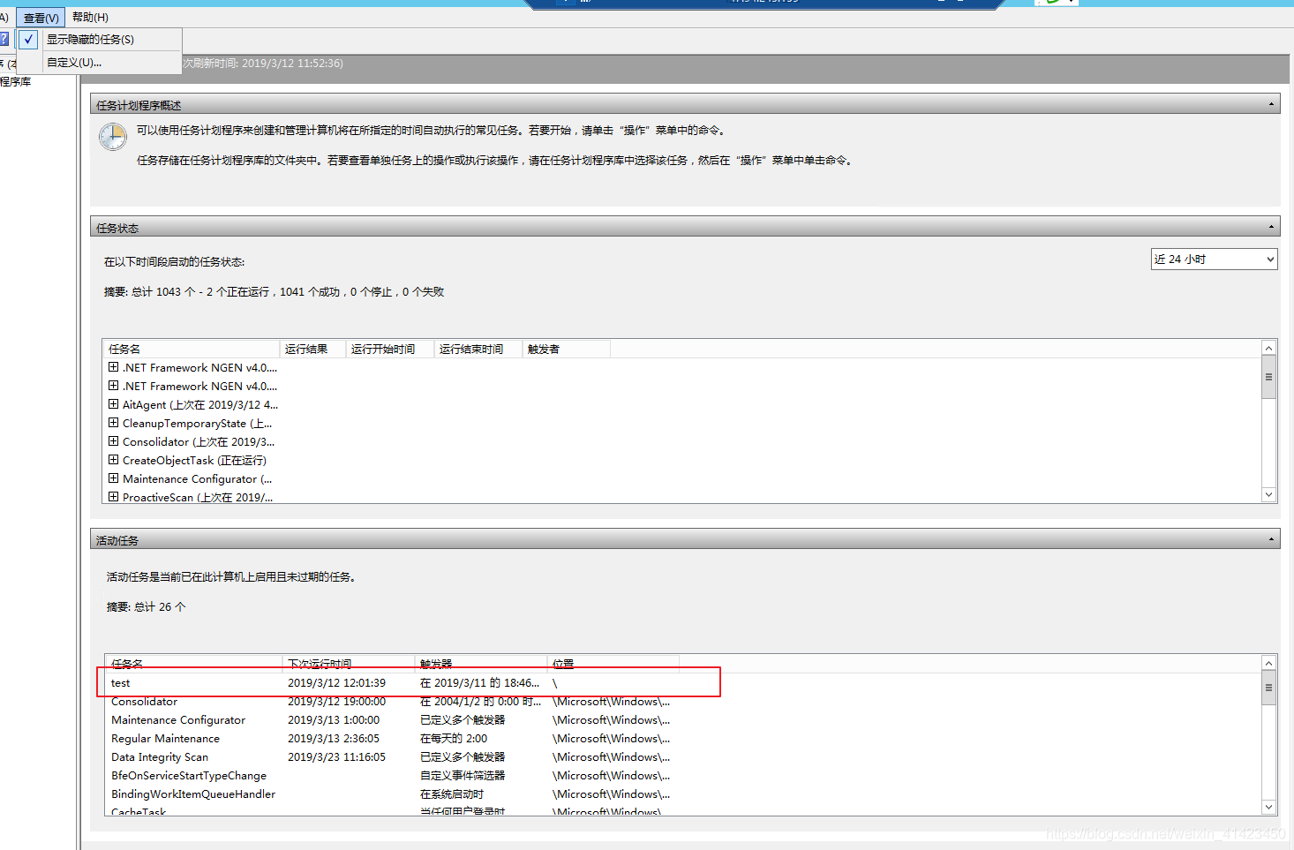The width and height of the screenshot is (1294, 850).
Task: Open the 近 24 小时 time range dropdown
Action: (1214, 260)
